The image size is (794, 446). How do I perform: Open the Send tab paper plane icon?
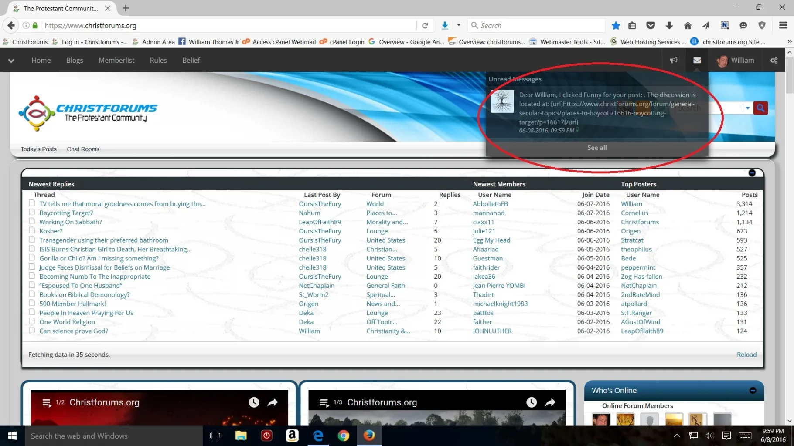(706, 25)
